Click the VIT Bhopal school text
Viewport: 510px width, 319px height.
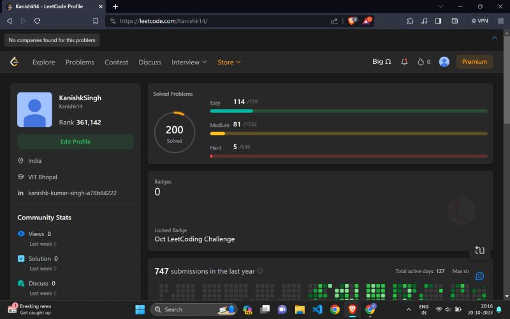43,177
